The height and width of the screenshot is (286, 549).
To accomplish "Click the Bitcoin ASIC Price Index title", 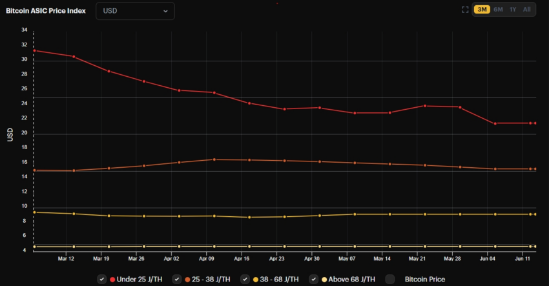I will click(46, 11).
